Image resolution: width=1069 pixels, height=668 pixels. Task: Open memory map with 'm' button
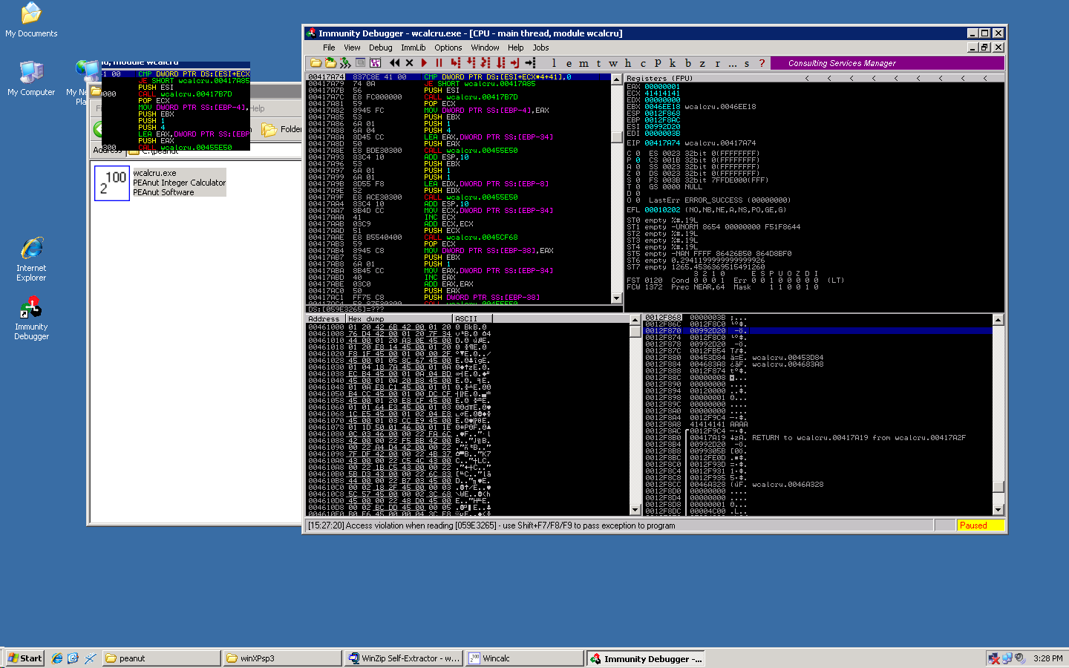point(583,63)
